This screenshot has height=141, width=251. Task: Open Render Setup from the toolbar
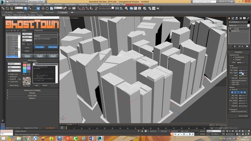tap(150, 8)
